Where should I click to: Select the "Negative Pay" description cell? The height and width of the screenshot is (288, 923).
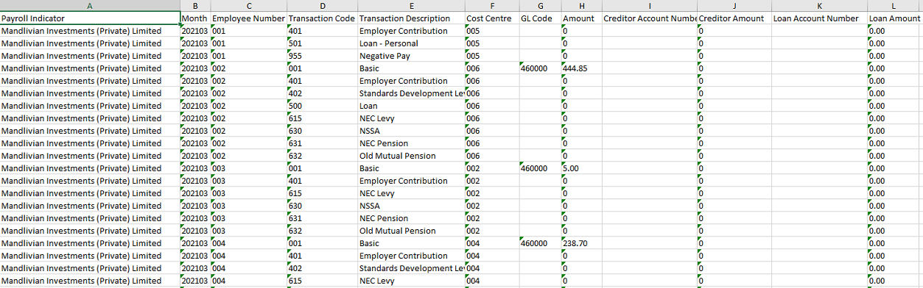pyautogui.click(x=412, y=56)
